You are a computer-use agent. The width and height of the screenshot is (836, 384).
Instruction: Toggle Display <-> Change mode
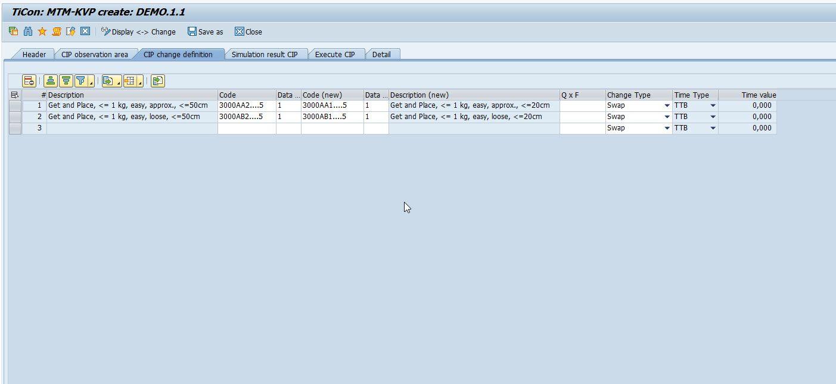138,32
